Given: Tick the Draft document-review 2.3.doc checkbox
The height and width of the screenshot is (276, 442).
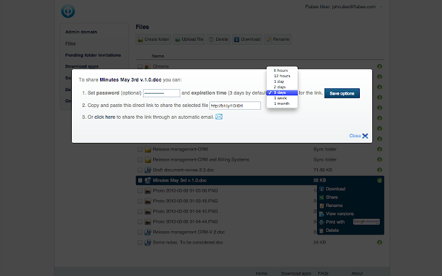Looking at the screenshot, I should (x=140, y=170).
